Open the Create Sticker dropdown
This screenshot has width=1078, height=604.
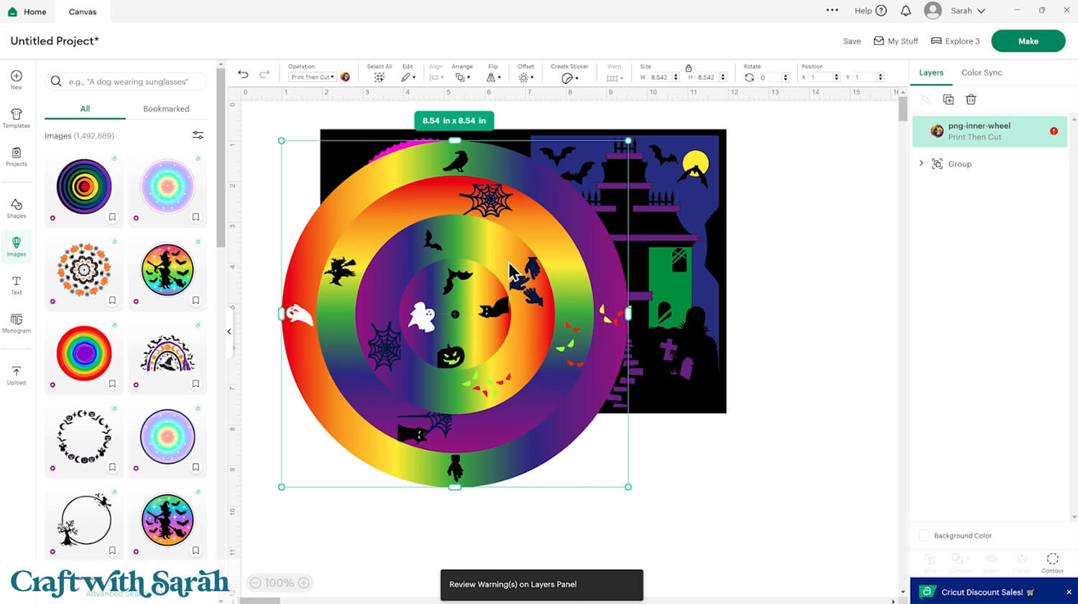[x=569, y=78]
